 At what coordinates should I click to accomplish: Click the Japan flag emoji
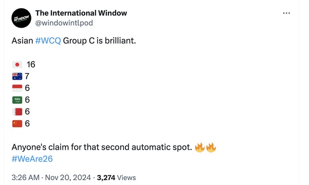click(x=17, y=64)
